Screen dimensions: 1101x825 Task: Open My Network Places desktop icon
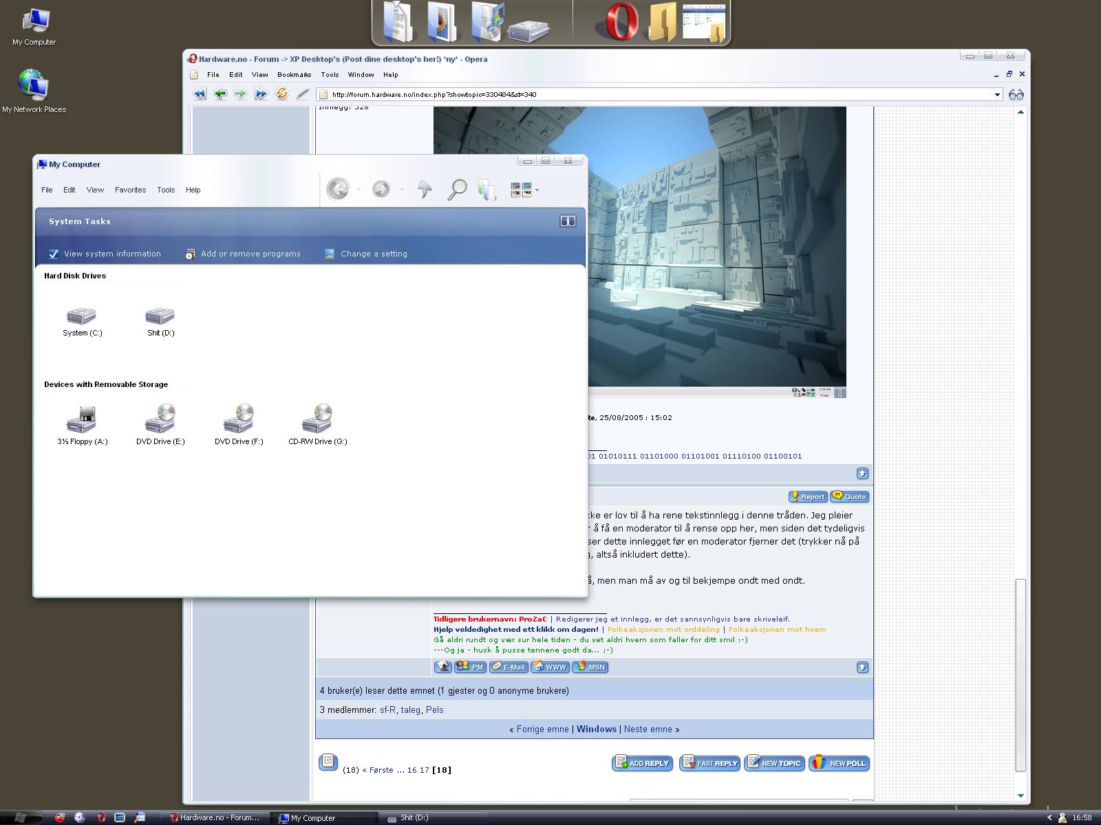click(x=34, y=91)
